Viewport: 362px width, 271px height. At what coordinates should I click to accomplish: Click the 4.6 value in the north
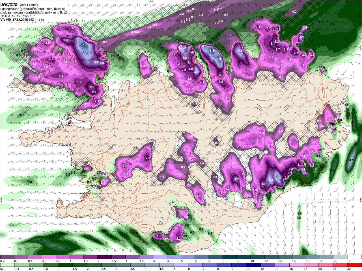tap(196, 72)
